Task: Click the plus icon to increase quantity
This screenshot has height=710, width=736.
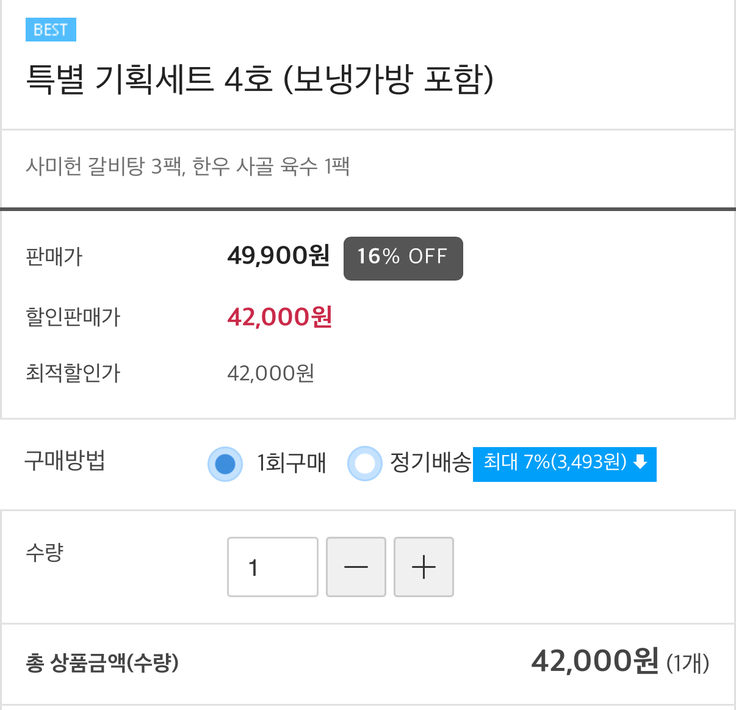Action: coord(423,567)
